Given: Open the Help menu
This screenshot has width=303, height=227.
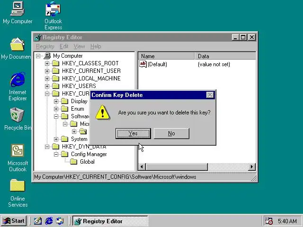Looking at the screenshot, I should (96, 46).
